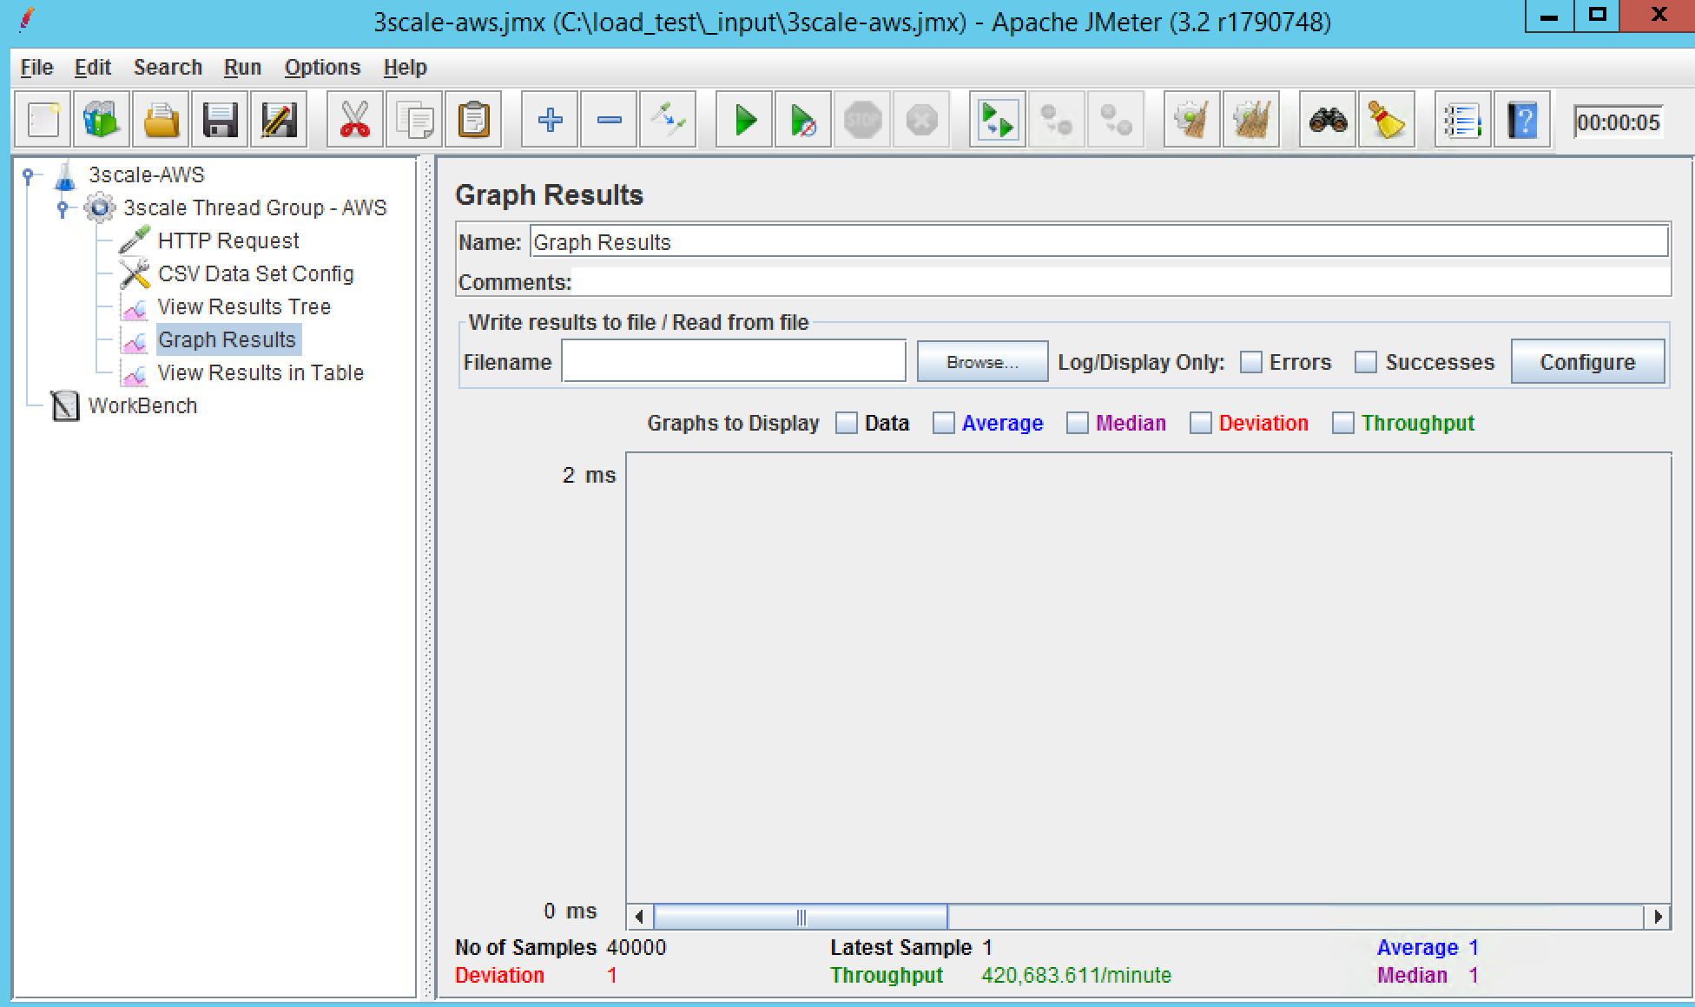Screen dimensions: 1695x1007
Task: Click the binoculars Search icon
Action: (1328, 120)
